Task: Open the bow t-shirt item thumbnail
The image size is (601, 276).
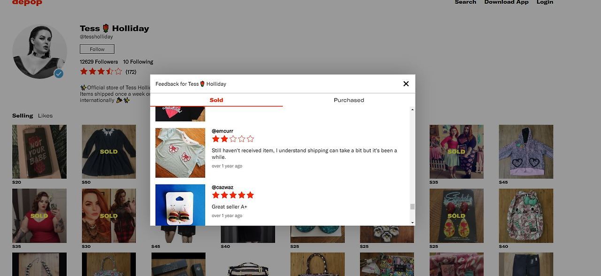Action: click(180, 153)
